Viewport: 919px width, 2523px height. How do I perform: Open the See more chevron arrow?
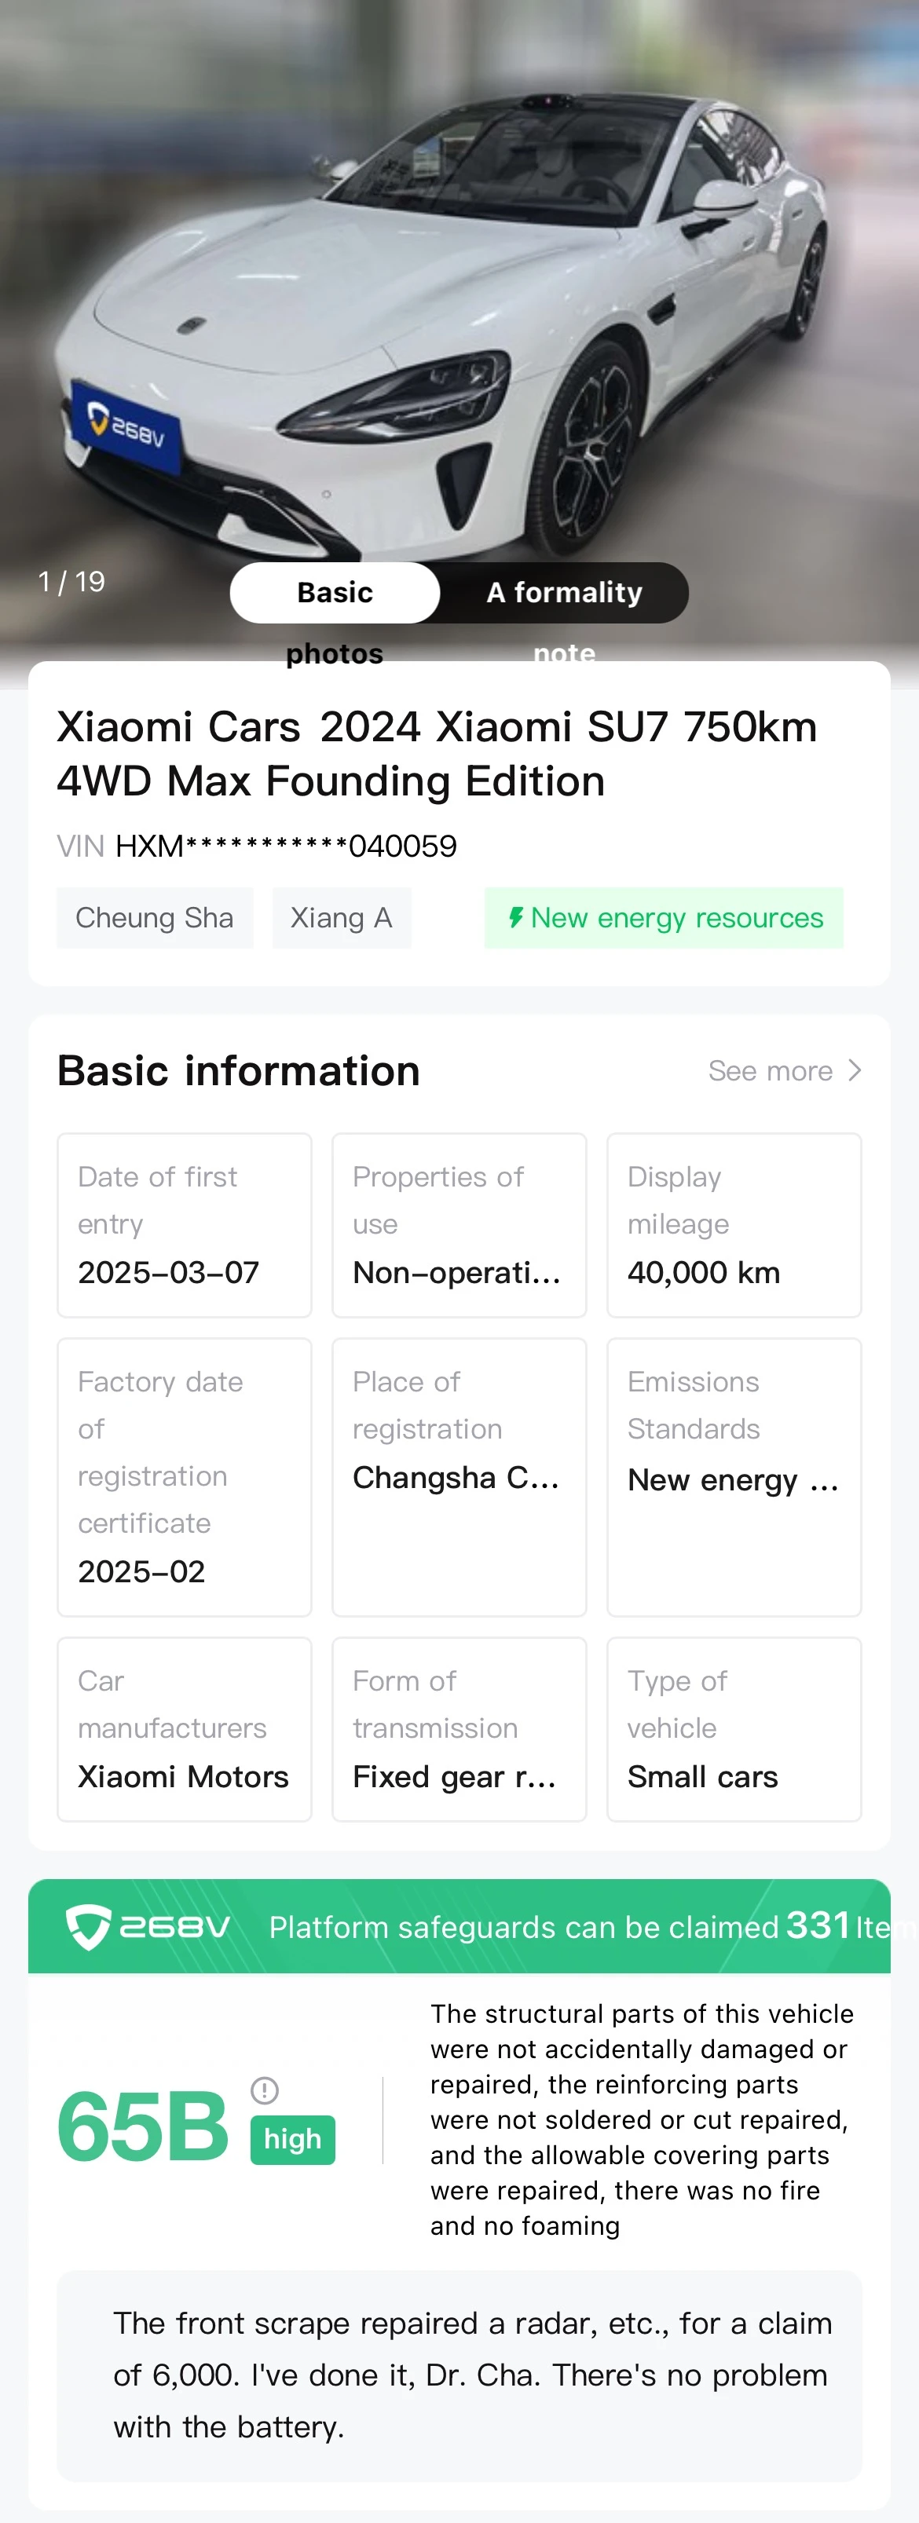point(855,1070)
